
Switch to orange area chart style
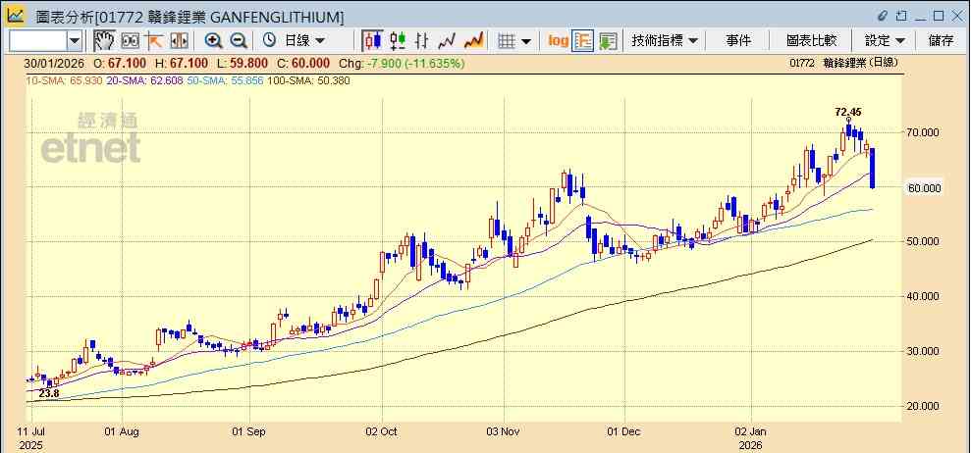point(474,41)
